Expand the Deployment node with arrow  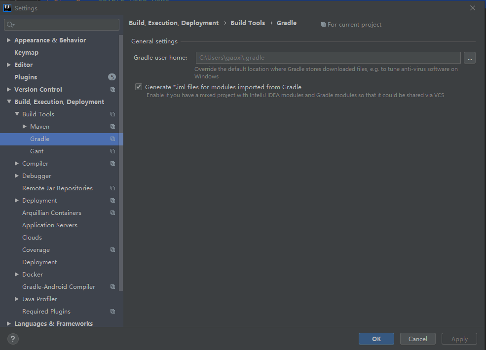point(17,201)
